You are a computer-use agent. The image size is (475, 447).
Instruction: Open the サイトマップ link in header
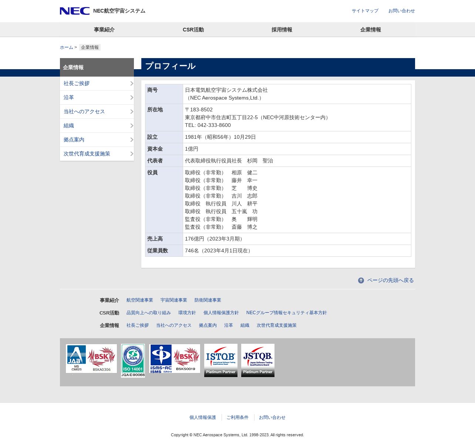tap(365, 11)
